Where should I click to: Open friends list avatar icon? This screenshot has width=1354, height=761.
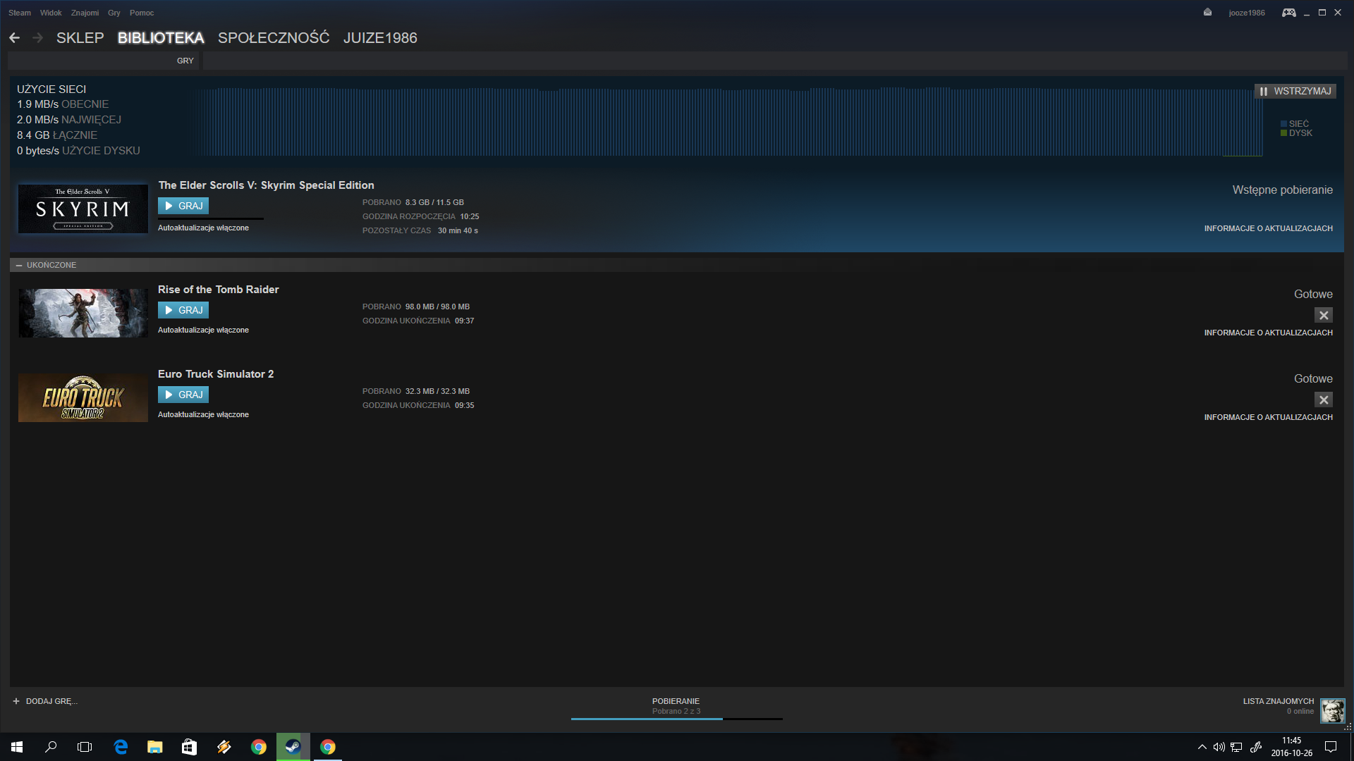tap(1332, 710)
